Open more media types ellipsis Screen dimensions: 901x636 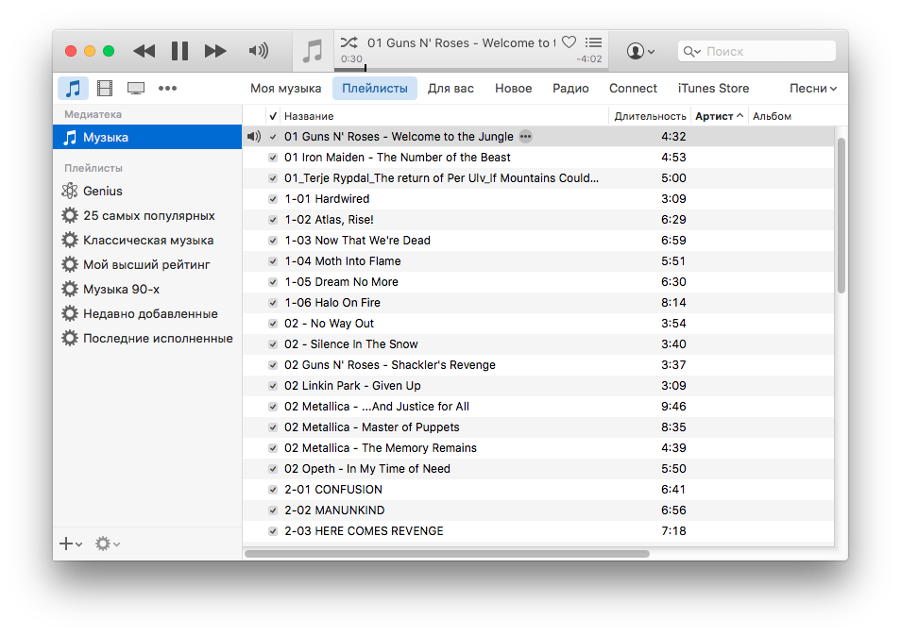click(x=168, y=89)
